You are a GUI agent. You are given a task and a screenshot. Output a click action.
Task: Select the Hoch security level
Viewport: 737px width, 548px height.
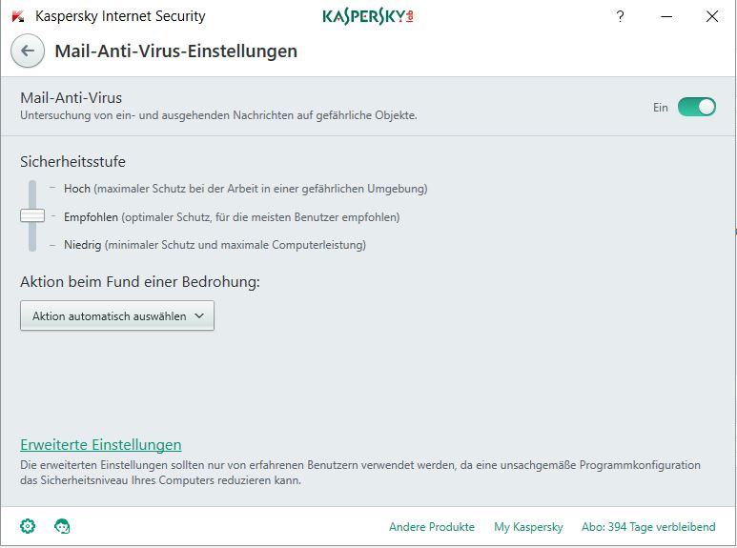tap(245, 189)
